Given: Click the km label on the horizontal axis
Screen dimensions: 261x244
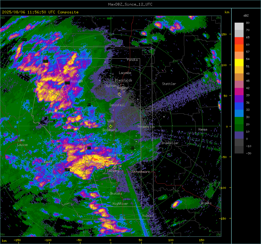Looking at the screenshot, I should (4, 241).
